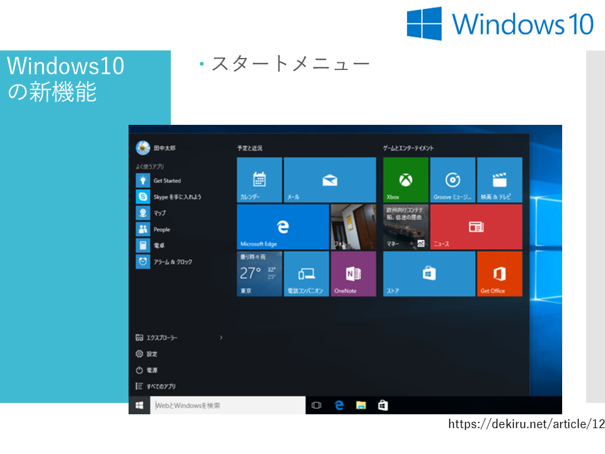The image size is (605, 454).
Task: Click the Windows Start button
Action: [139, 405]
